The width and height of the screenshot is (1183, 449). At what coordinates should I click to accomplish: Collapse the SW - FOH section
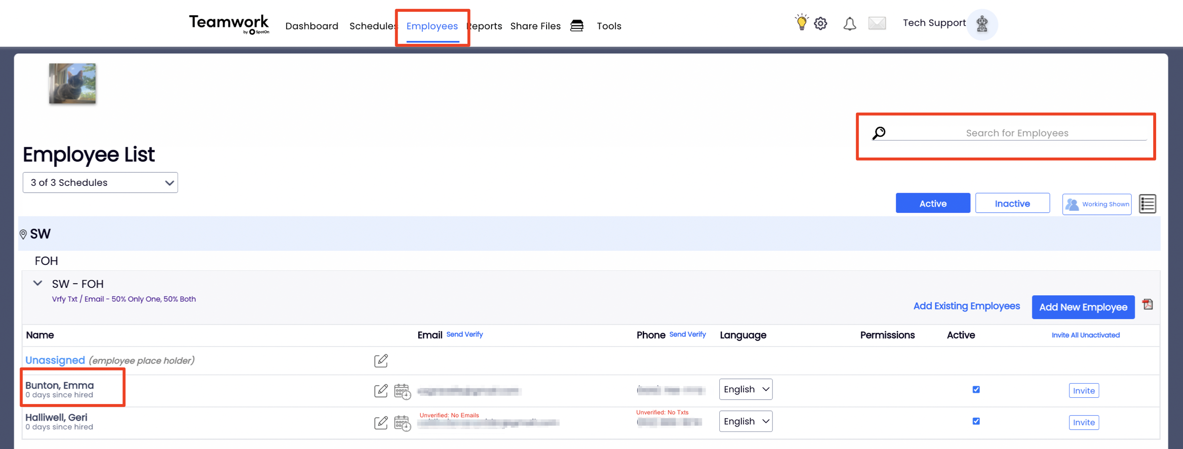38,283
